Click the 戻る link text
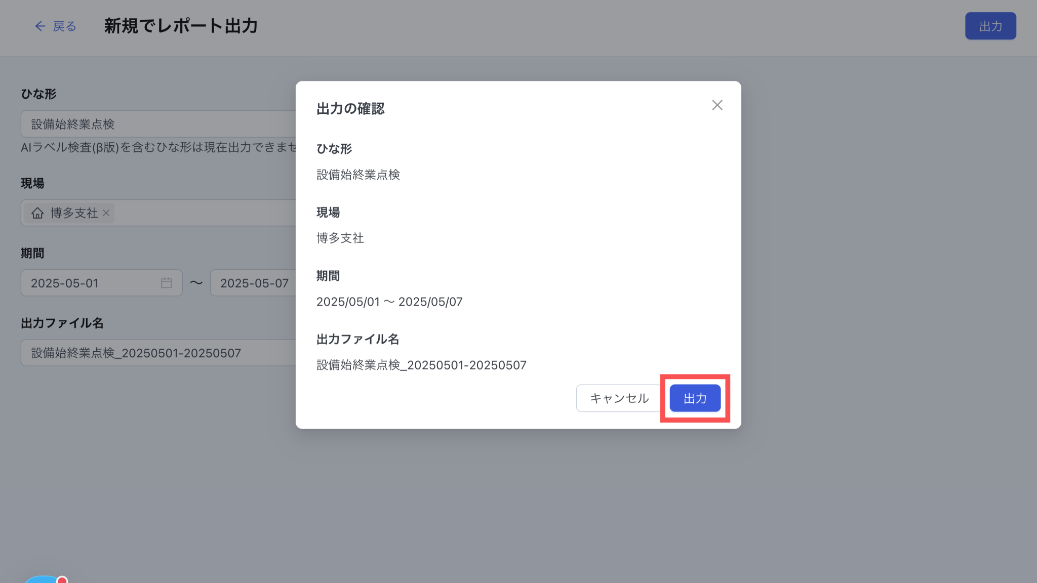This screenshot has width=1037, height=583. point(64,26)
